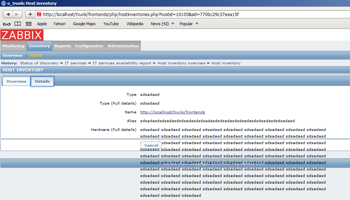Screen dimensions: 350x200
Task: Open the http://localhost/trunk/frontends Name link
Action: click(x=173, y=112)
